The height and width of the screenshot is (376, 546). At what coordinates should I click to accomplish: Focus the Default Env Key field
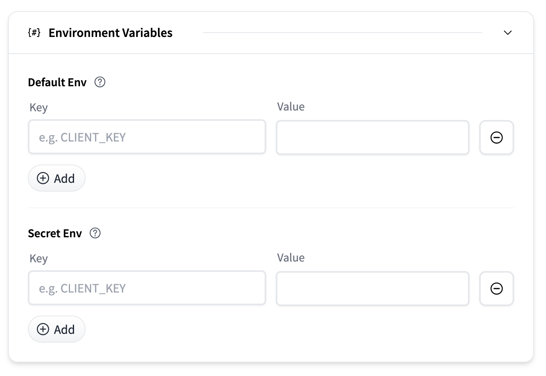pyautogui.click(x=147, y=137)
